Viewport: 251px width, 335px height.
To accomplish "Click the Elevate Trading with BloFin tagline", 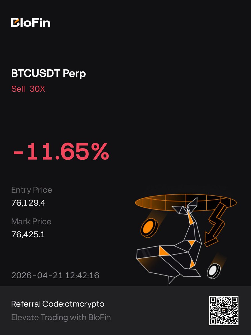I will pos(61,317).
